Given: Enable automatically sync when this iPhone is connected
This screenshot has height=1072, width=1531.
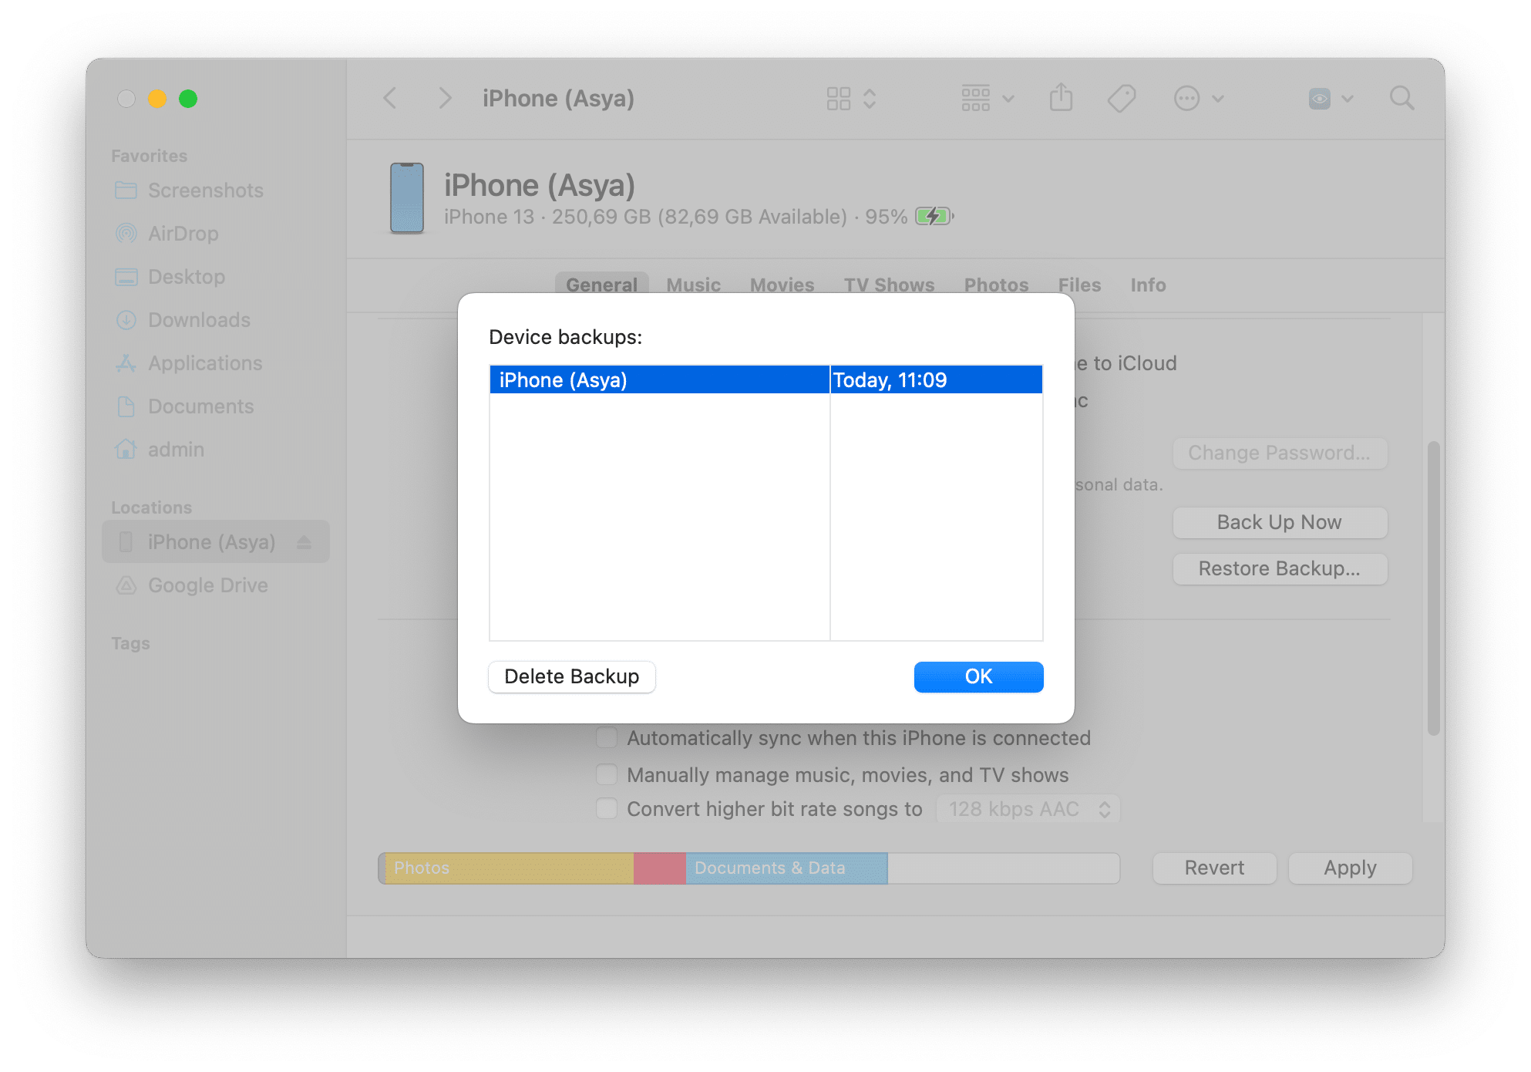Looking at the screenshot, I should pyautogui.click(x=606, y=737).
